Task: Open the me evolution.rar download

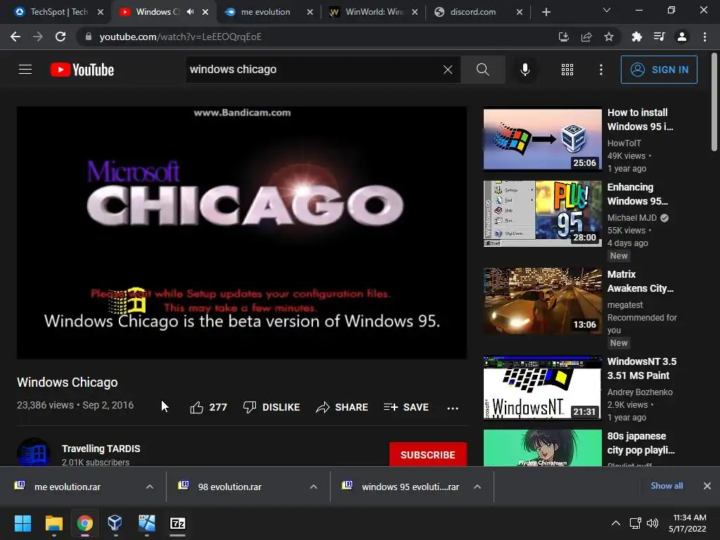Action: [x=67, y=487]
